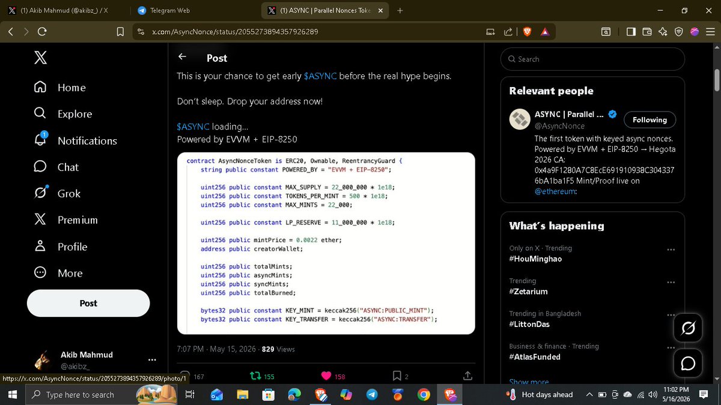Click the share page icon in the address bar
Screen dimensions: 721x405
(508, 32)
